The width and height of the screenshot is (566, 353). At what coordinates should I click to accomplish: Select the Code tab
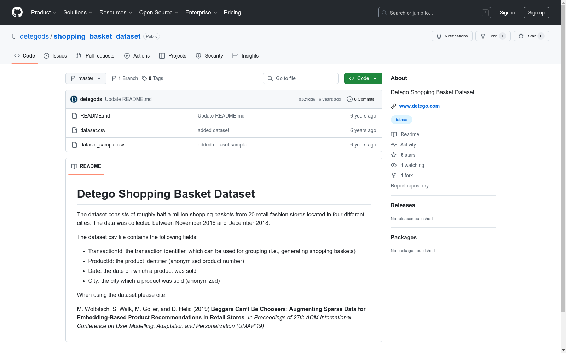pos(25,56)
